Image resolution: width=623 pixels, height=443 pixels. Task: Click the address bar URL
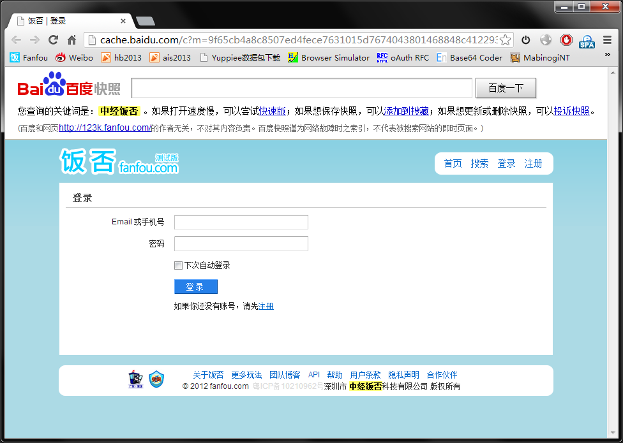[x=298, y=40]
